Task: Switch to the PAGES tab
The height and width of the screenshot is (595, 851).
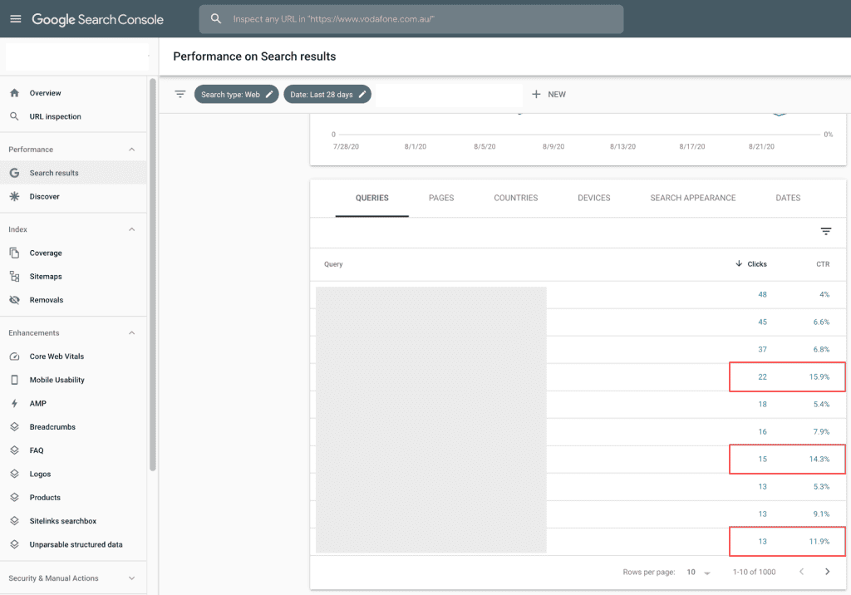Action: coord(441,198)
